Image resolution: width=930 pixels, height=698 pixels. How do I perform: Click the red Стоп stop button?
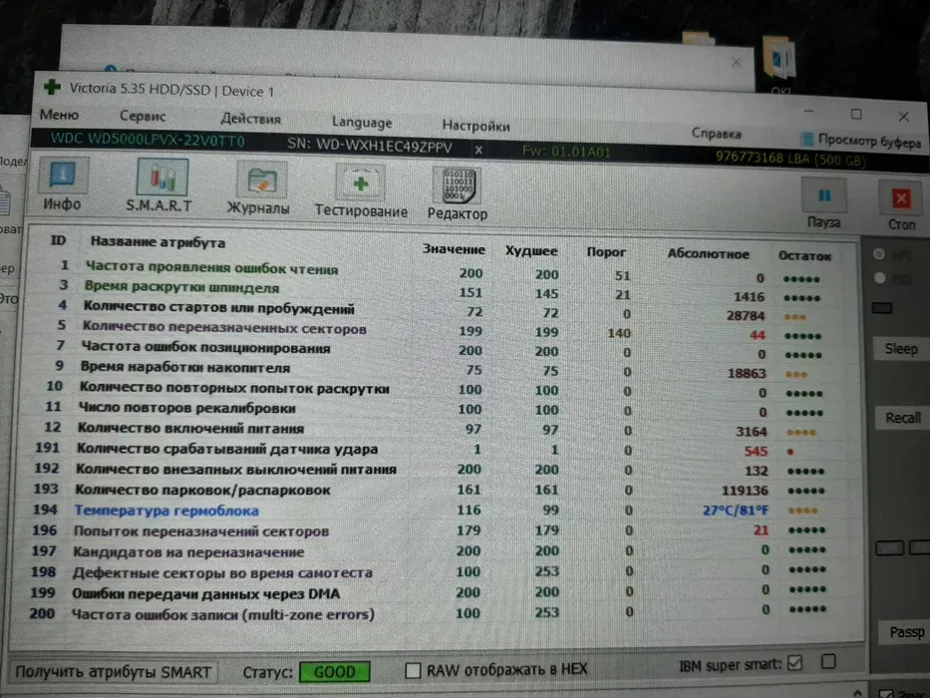901,206
